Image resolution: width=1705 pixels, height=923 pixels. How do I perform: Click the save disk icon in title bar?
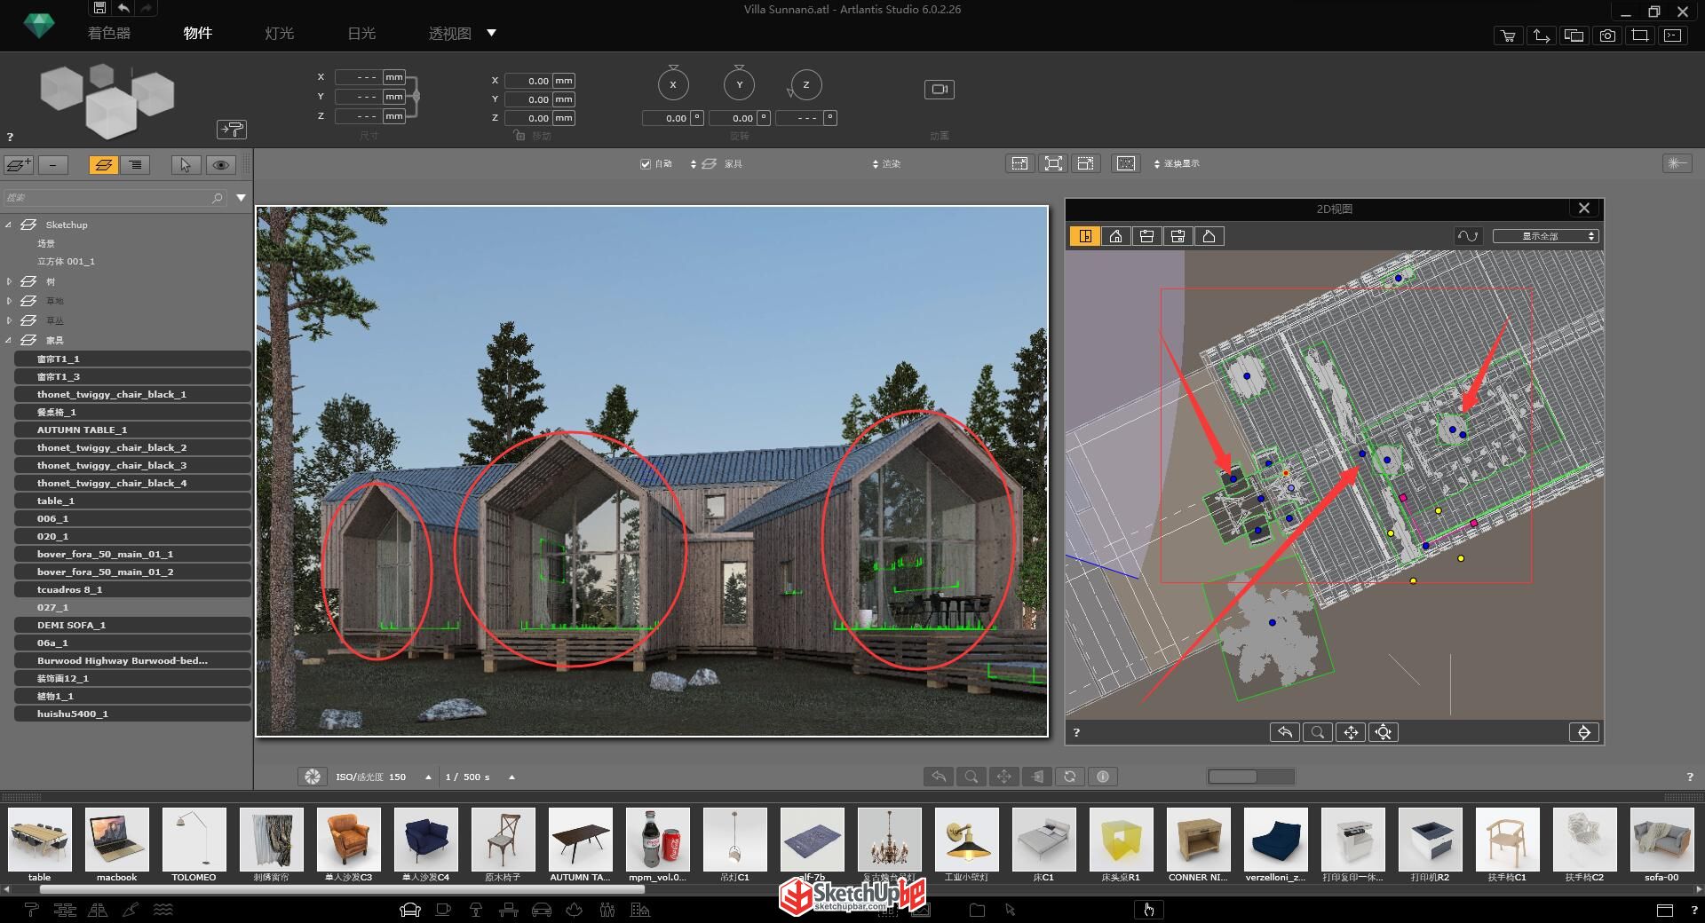[99, 8]
